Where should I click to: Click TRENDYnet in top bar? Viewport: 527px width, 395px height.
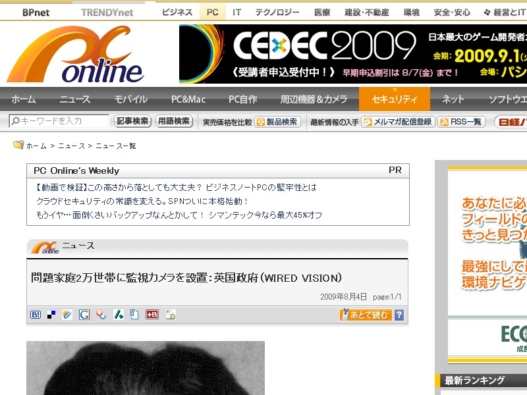click(x=107, y=13)
